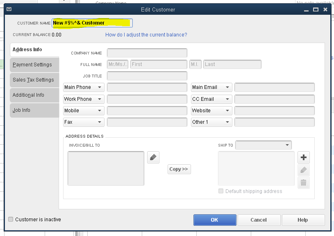Switch to the Payment Settings tab
Viewport: 334px width, 236px height.
32,65
